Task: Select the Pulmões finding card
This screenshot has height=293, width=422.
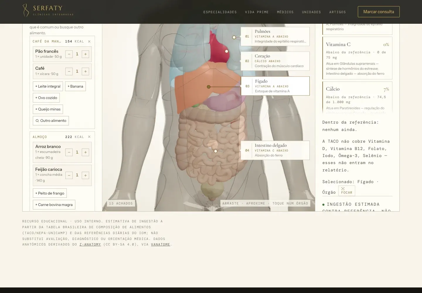Action: pos(275,36)
